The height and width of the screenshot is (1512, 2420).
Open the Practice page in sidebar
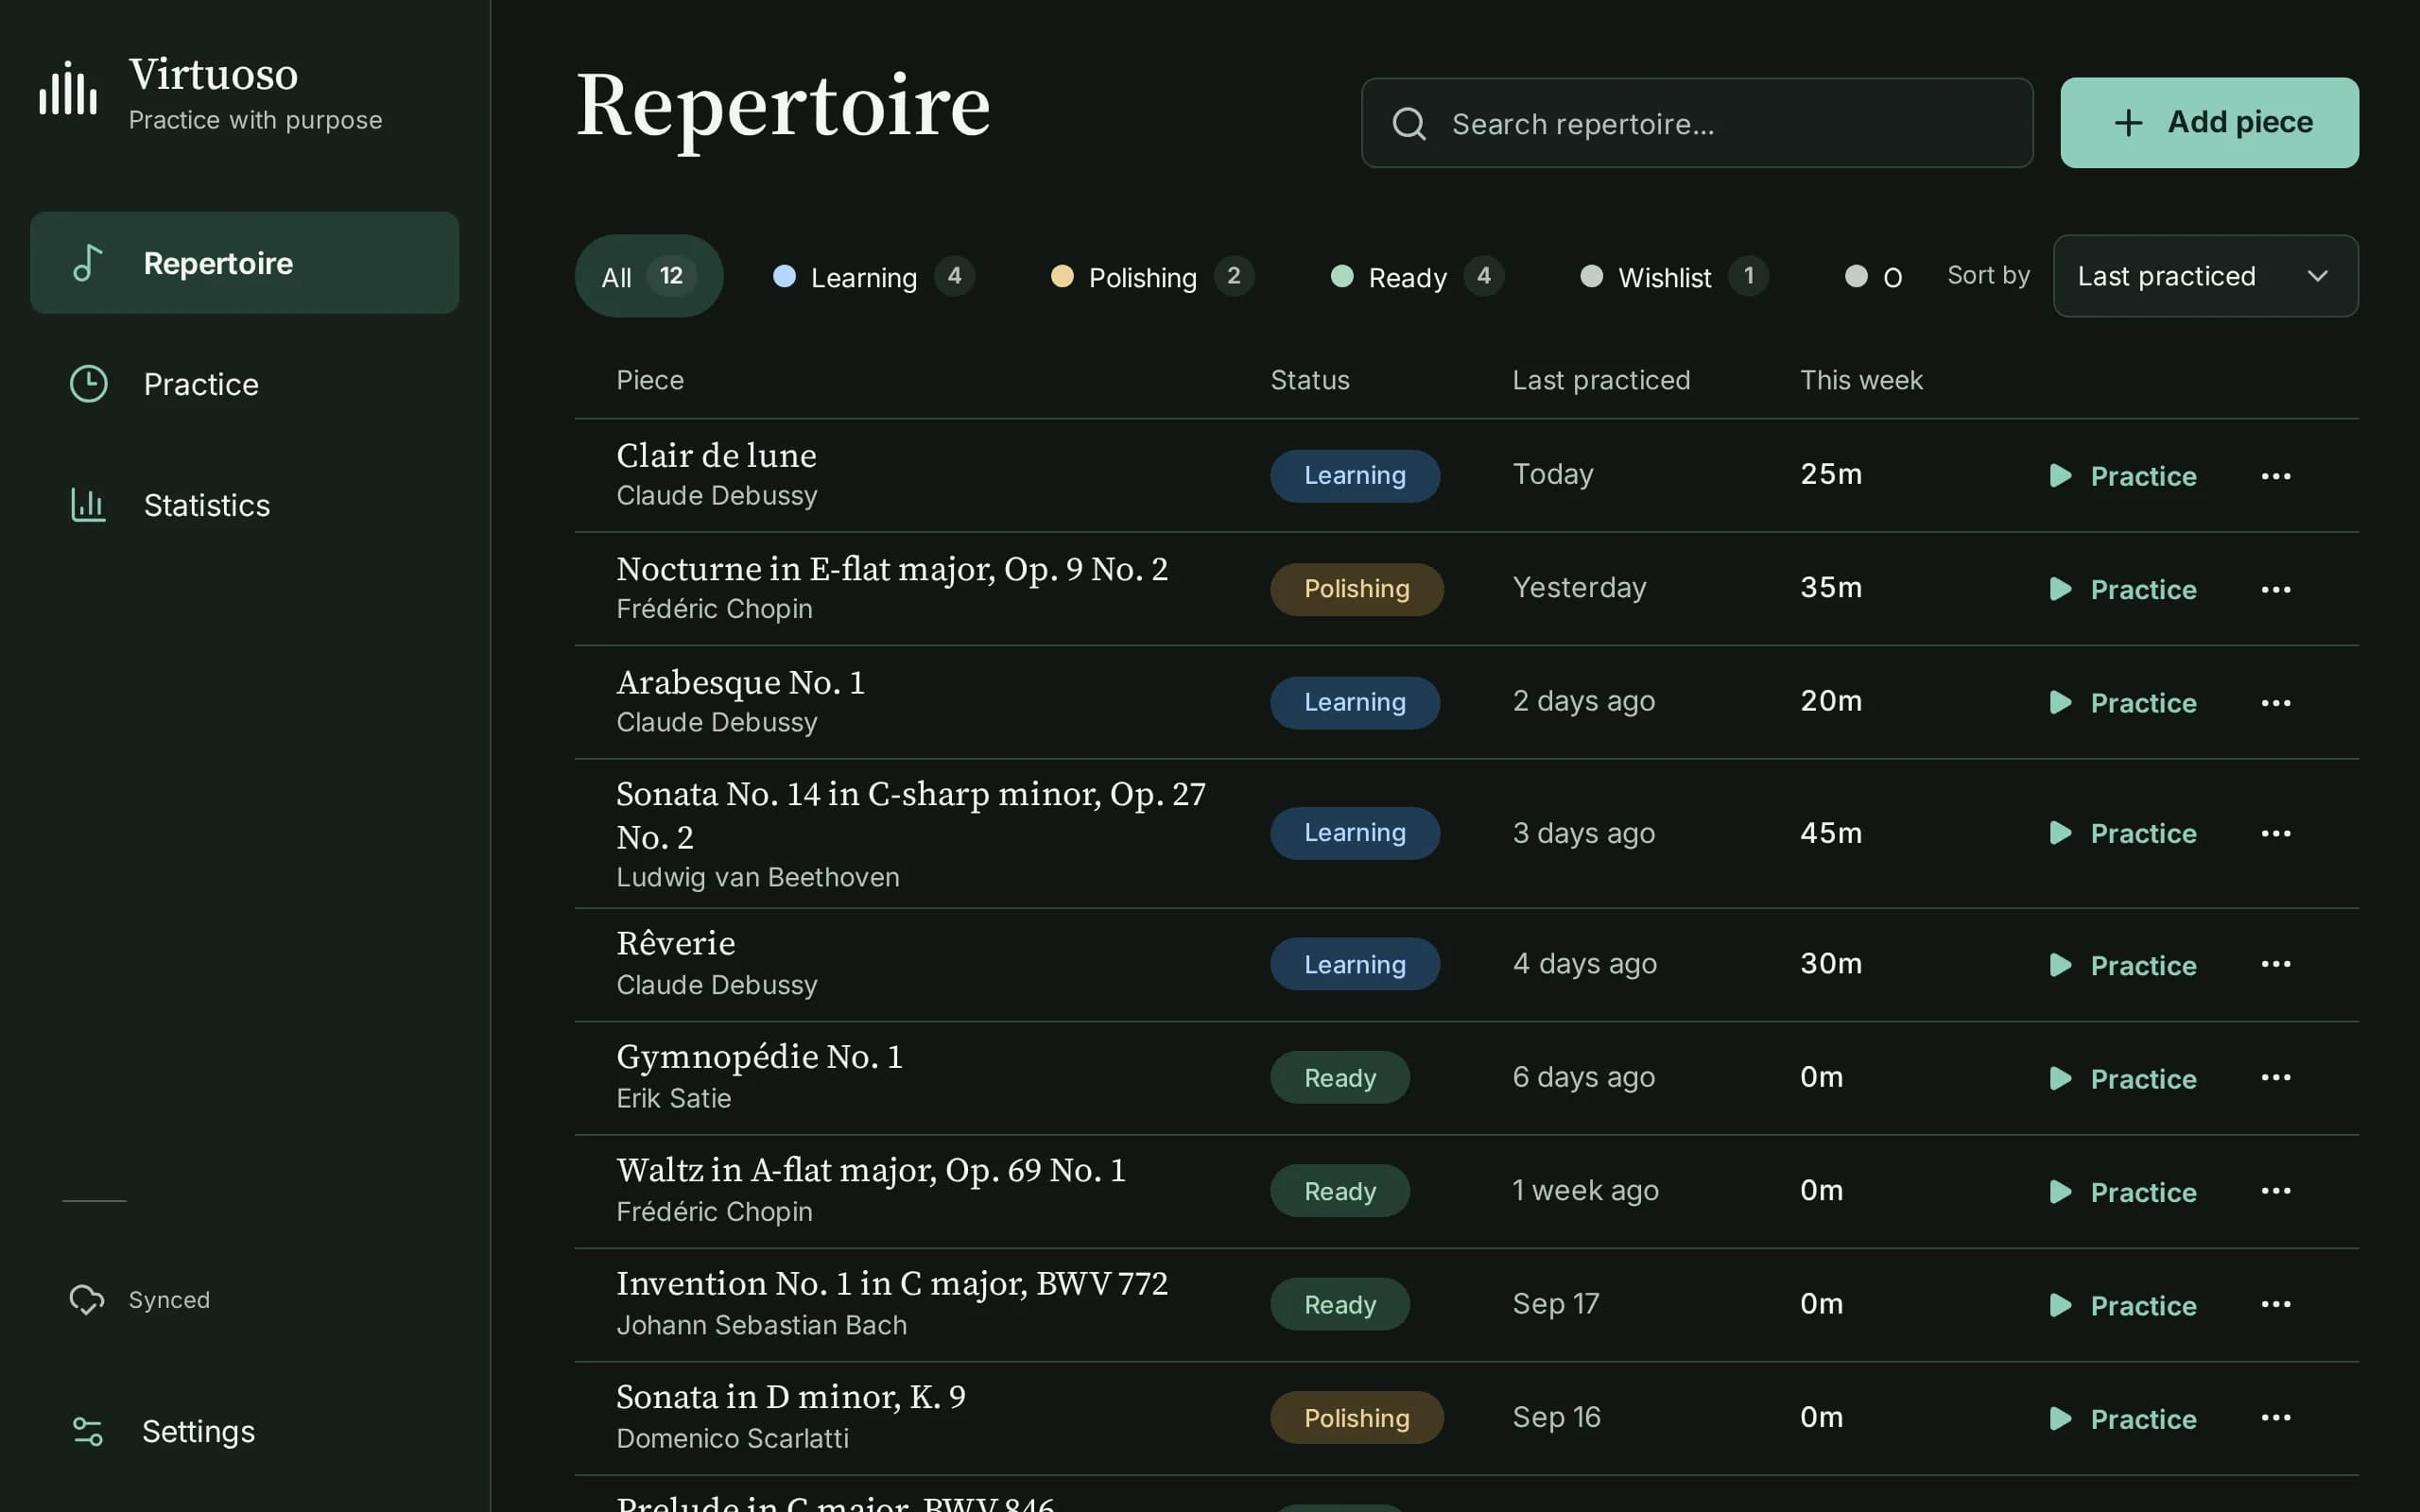click(244, 384)
